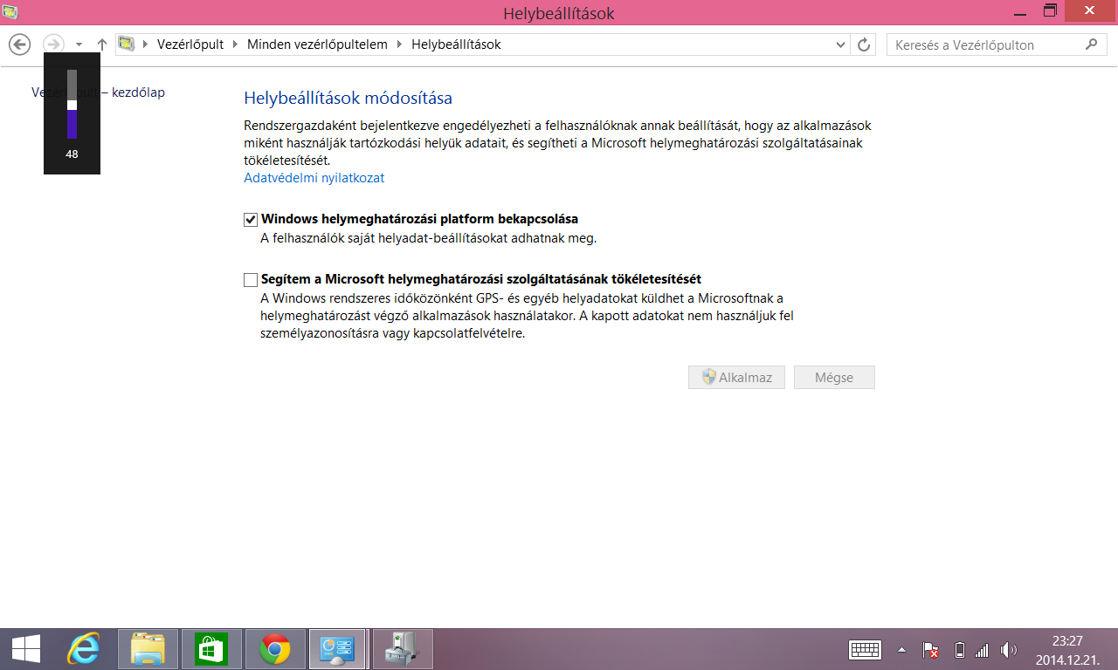Restore down the Helybeállítások window
The image size is (1118, 670).
coord(1050,11)
